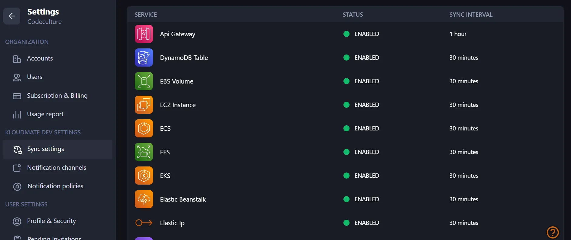Select the ECS service name
The image size is (571, 240).
(x=165, y=128)
